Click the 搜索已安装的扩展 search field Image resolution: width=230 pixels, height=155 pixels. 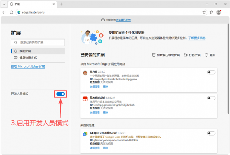tap(38, 42)
